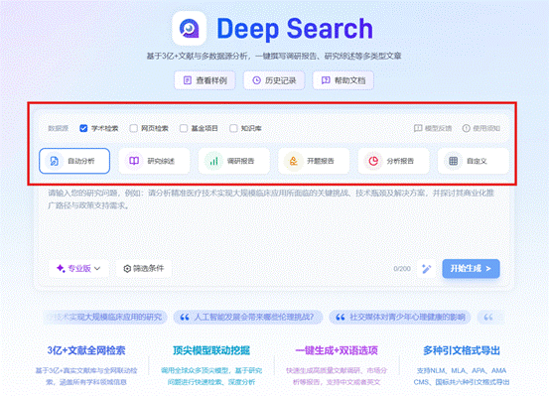Focus the research question input area
Viewport: 549px width, 396px height.
pyautogui.click(x=274, y=220)
